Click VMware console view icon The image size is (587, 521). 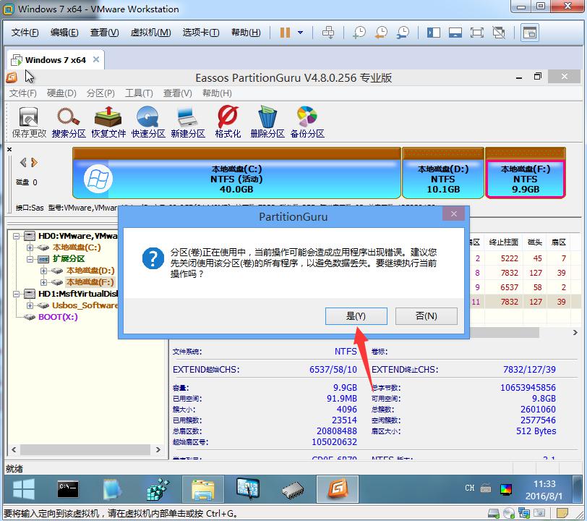[530, 33]
